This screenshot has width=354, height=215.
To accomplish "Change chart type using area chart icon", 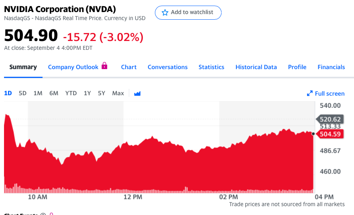I will coord(137,94).
